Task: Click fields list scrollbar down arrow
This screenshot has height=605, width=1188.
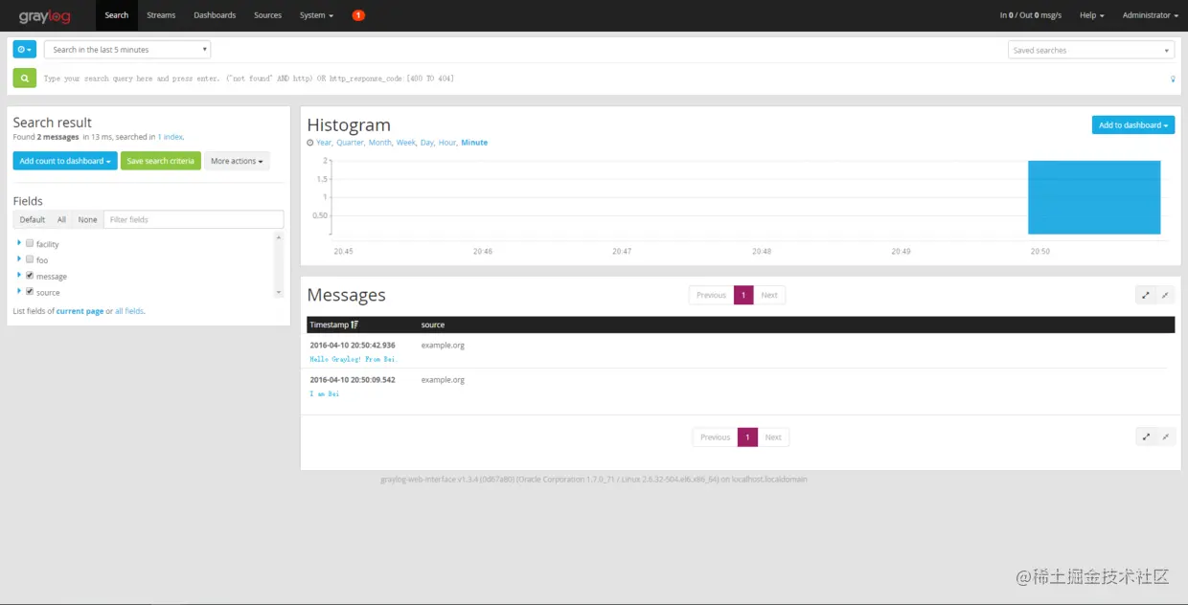Action: 279,292
